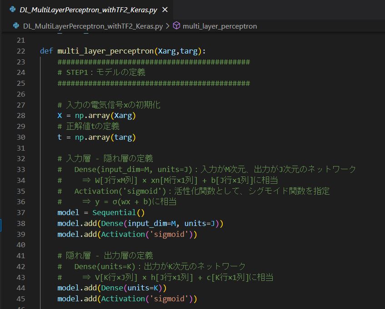Click 'Dense' in line 38 model.add call
The image size is (385, 309).
[112, 223]
